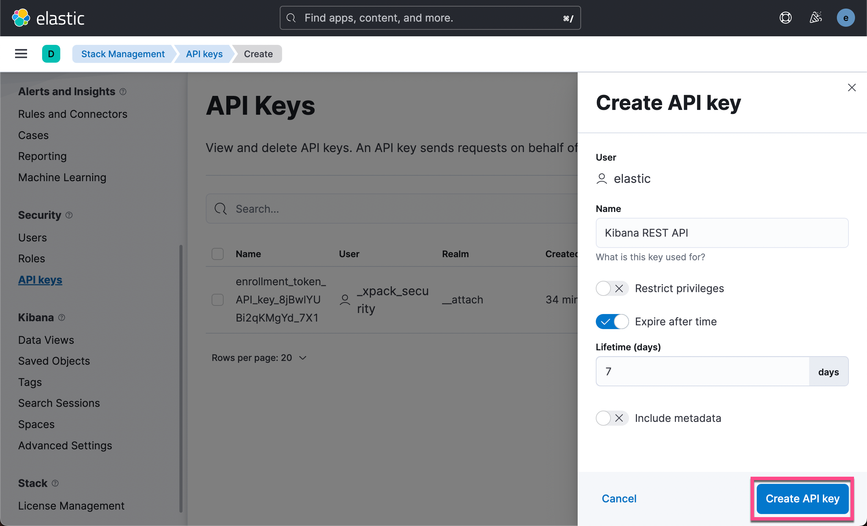Open the help menu via the life buoy icon
Viewport: 867px width, 526px height.
click(x=786, y=17)
